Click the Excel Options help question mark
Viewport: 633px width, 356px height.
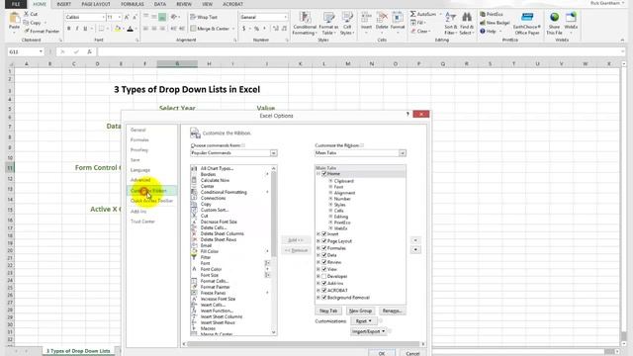[x=407, y=115]
